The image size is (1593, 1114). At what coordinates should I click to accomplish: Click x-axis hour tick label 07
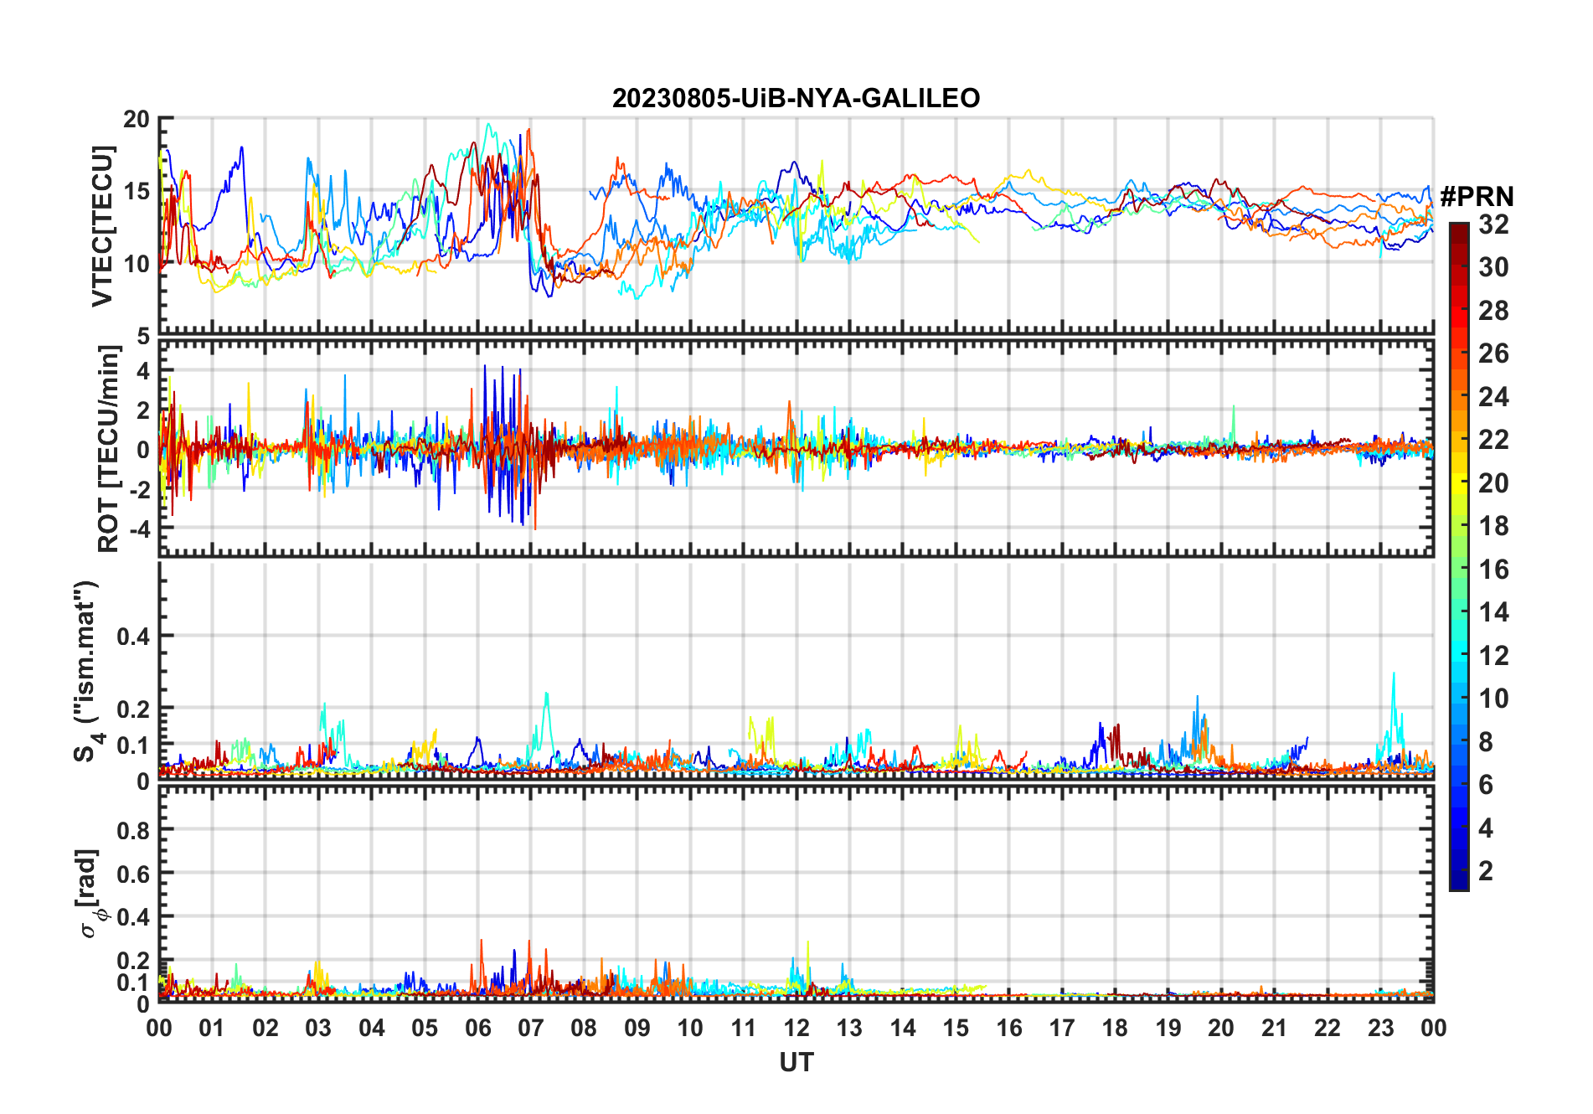(531, 1028)
